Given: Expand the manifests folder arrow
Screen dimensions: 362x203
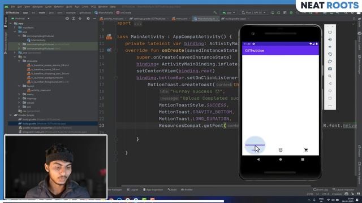Looking at the screenshot, I should tap(15, 28).
